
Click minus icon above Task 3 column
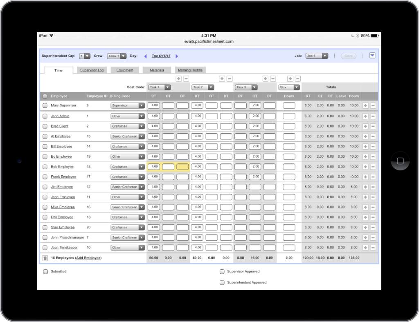[x=273, y=78]
